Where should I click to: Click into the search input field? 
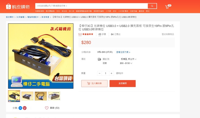click(x=91, y=6)
